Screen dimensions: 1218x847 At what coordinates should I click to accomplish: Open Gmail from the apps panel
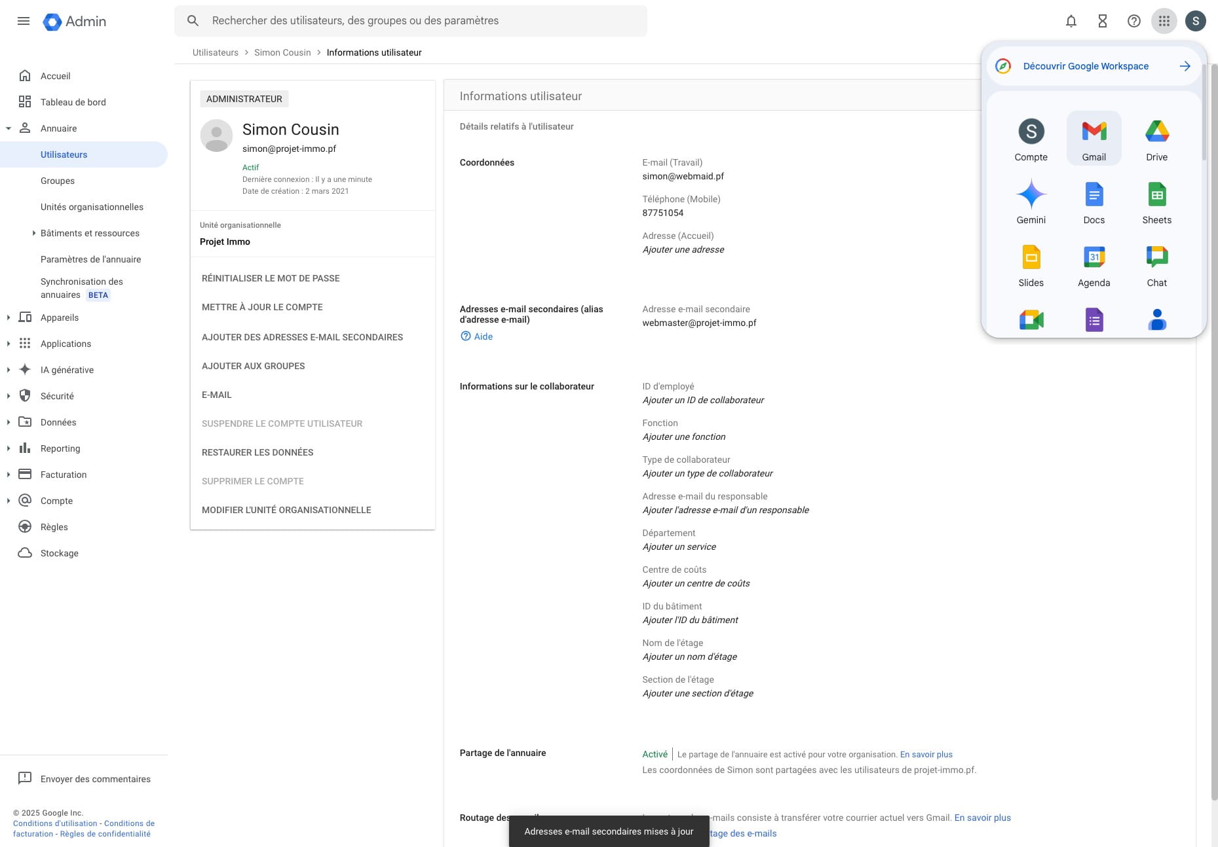click(1094, 137)
